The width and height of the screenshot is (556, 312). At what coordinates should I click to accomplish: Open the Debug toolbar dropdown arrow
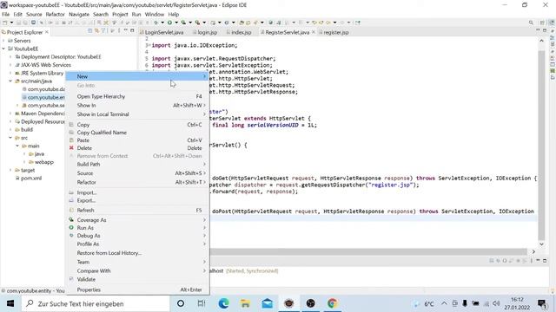point(162,23)
